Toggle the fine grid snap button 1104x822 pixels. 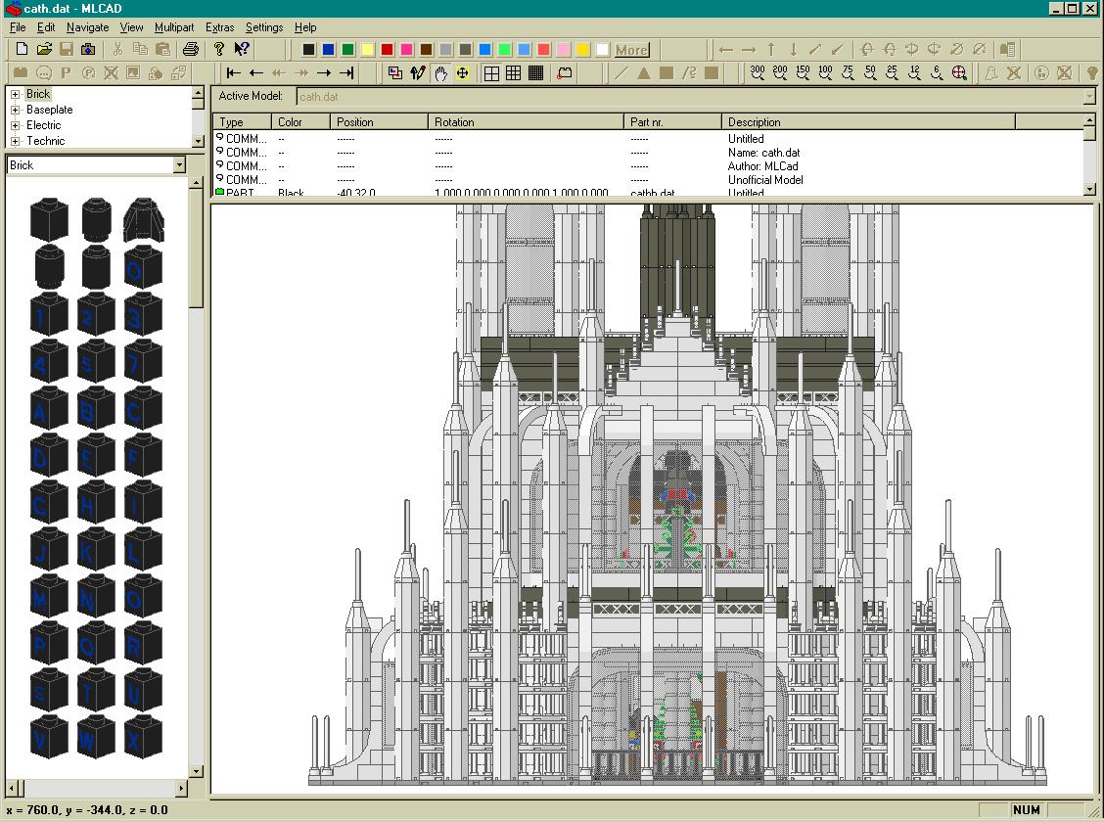535,73
